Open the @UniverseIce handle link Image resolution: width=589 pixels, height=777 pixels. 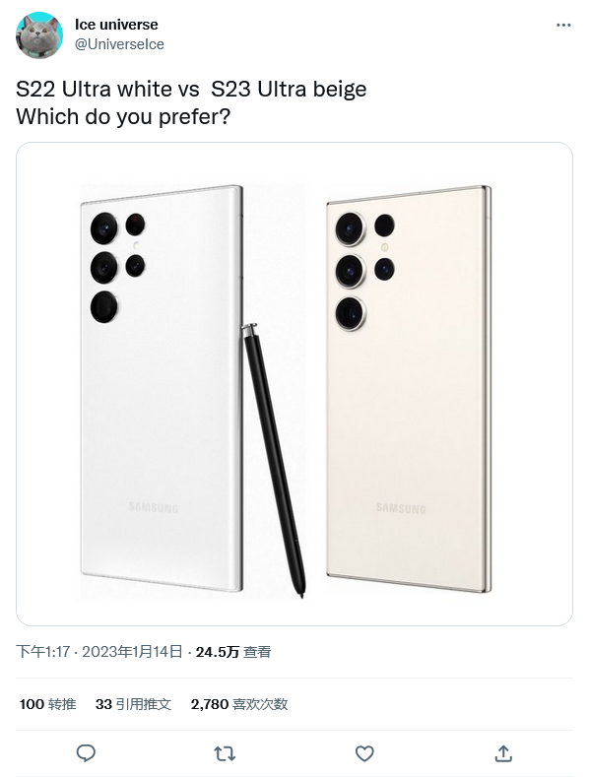point(119,44)
